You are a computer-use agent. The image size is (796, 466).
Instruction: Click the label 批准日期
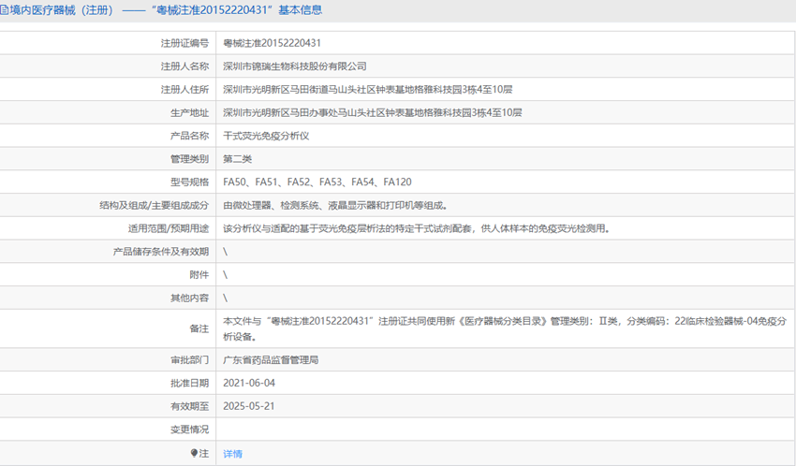pyautogui.click(x=189, y=384)
